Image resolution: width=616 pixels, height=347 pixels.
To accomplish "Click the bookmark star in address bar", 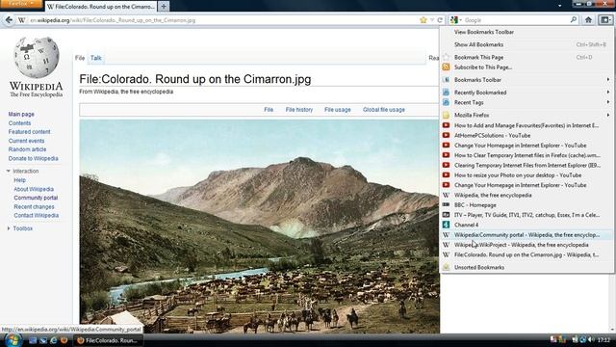I will point(423,20).
